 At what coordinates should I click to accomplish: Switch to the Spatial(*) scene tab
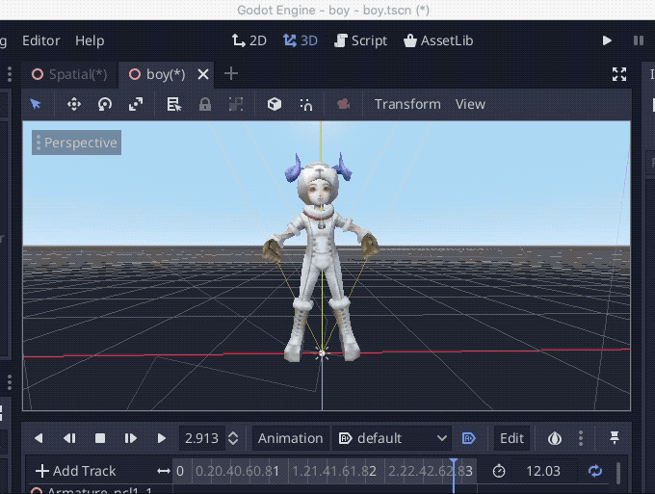(x=69, y=74)
